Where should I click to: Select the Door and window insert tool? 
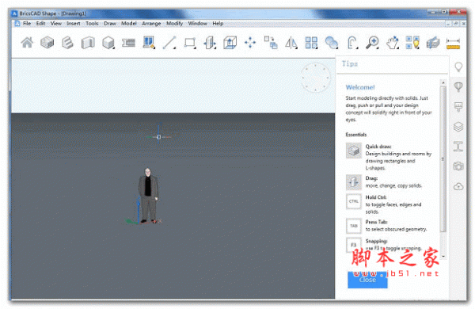coord(149,43)
